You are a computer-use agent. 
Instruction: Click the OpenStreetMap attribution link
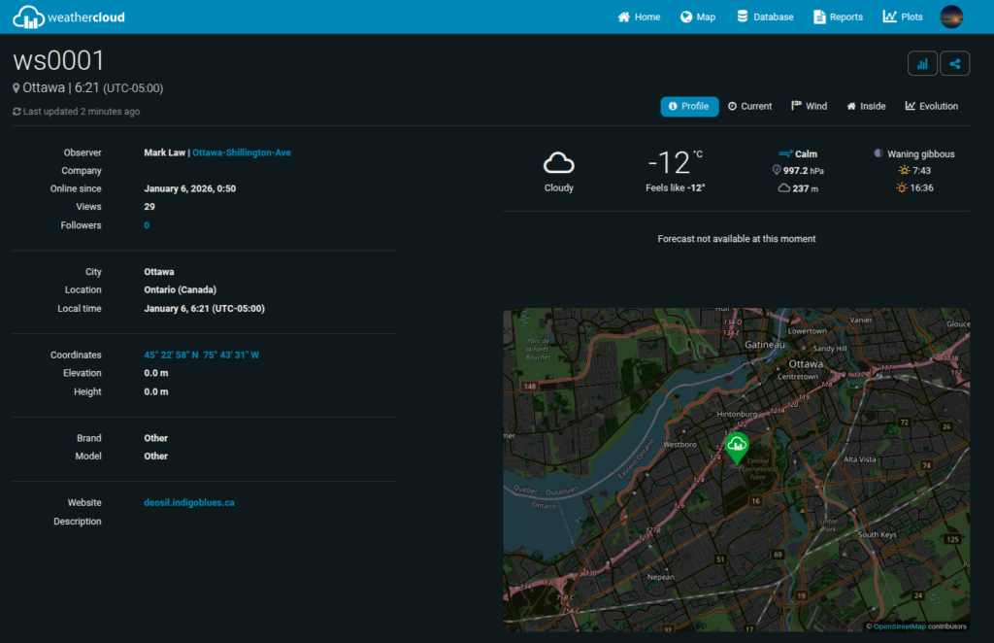899,626
